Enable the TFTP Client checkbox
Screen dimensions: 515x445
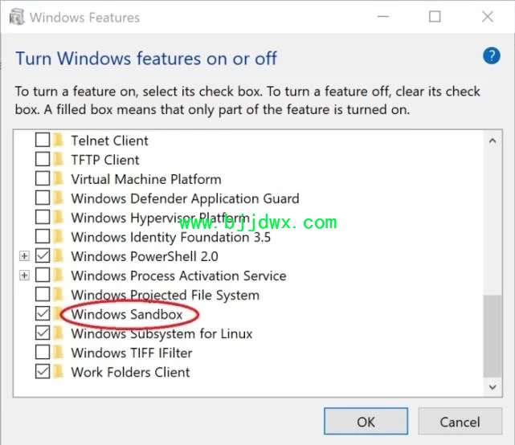(x=43, y=159)
